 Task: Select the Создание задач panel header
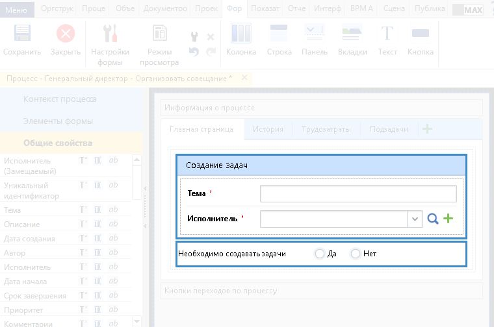pos(321,165)
